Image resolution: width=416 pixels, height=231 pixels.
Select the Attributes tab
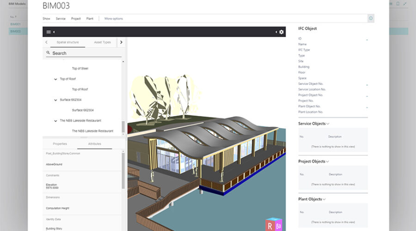tap(95, 144)
